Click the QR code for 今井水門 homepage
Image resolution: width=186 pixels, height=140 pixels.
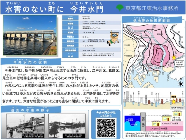[x=106, y=128]
